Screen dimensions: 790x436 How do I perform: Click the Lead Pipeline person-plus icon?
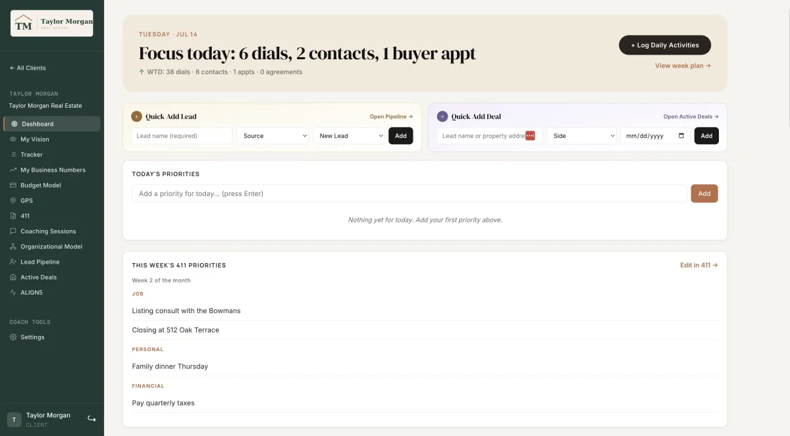(13, 262)
